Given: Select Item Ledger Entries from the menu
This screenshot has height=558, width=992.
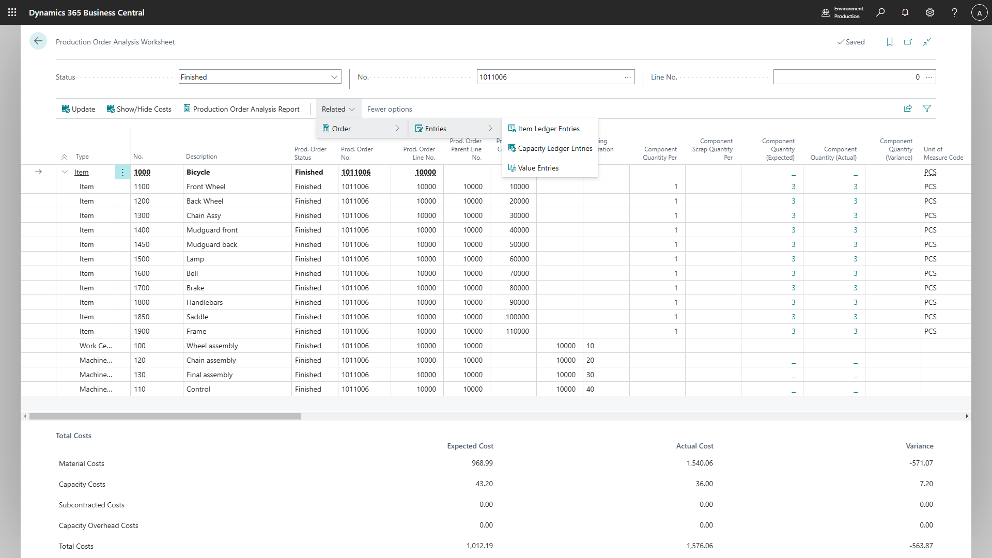Looking at the screenshot, I should click(548, 129).
